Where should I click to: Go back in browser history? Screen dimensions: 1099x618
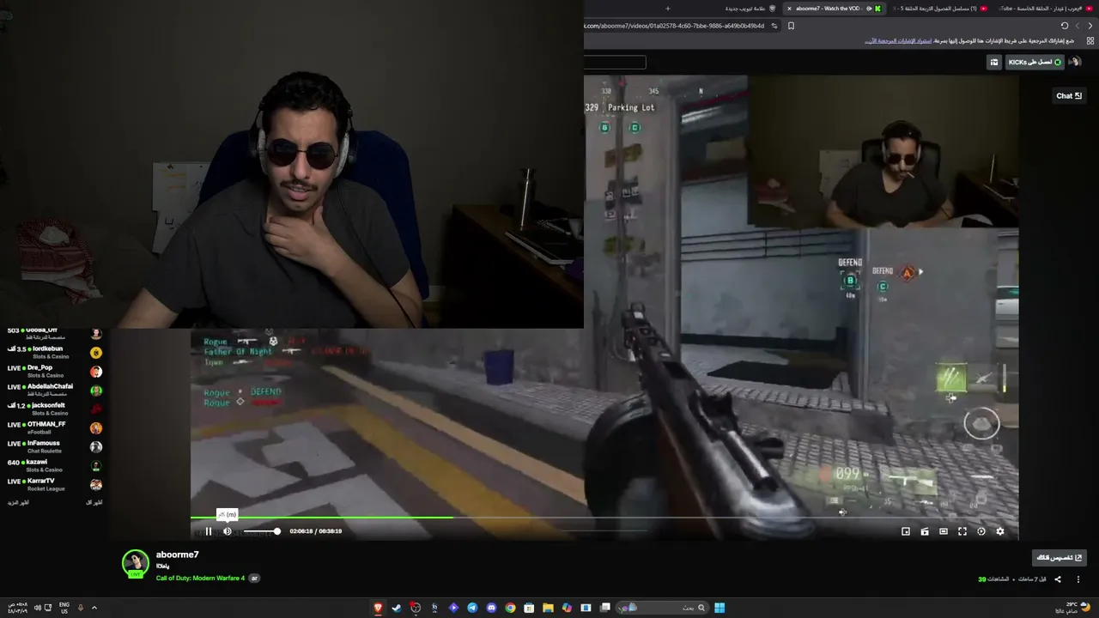(x=1090, y=26)
